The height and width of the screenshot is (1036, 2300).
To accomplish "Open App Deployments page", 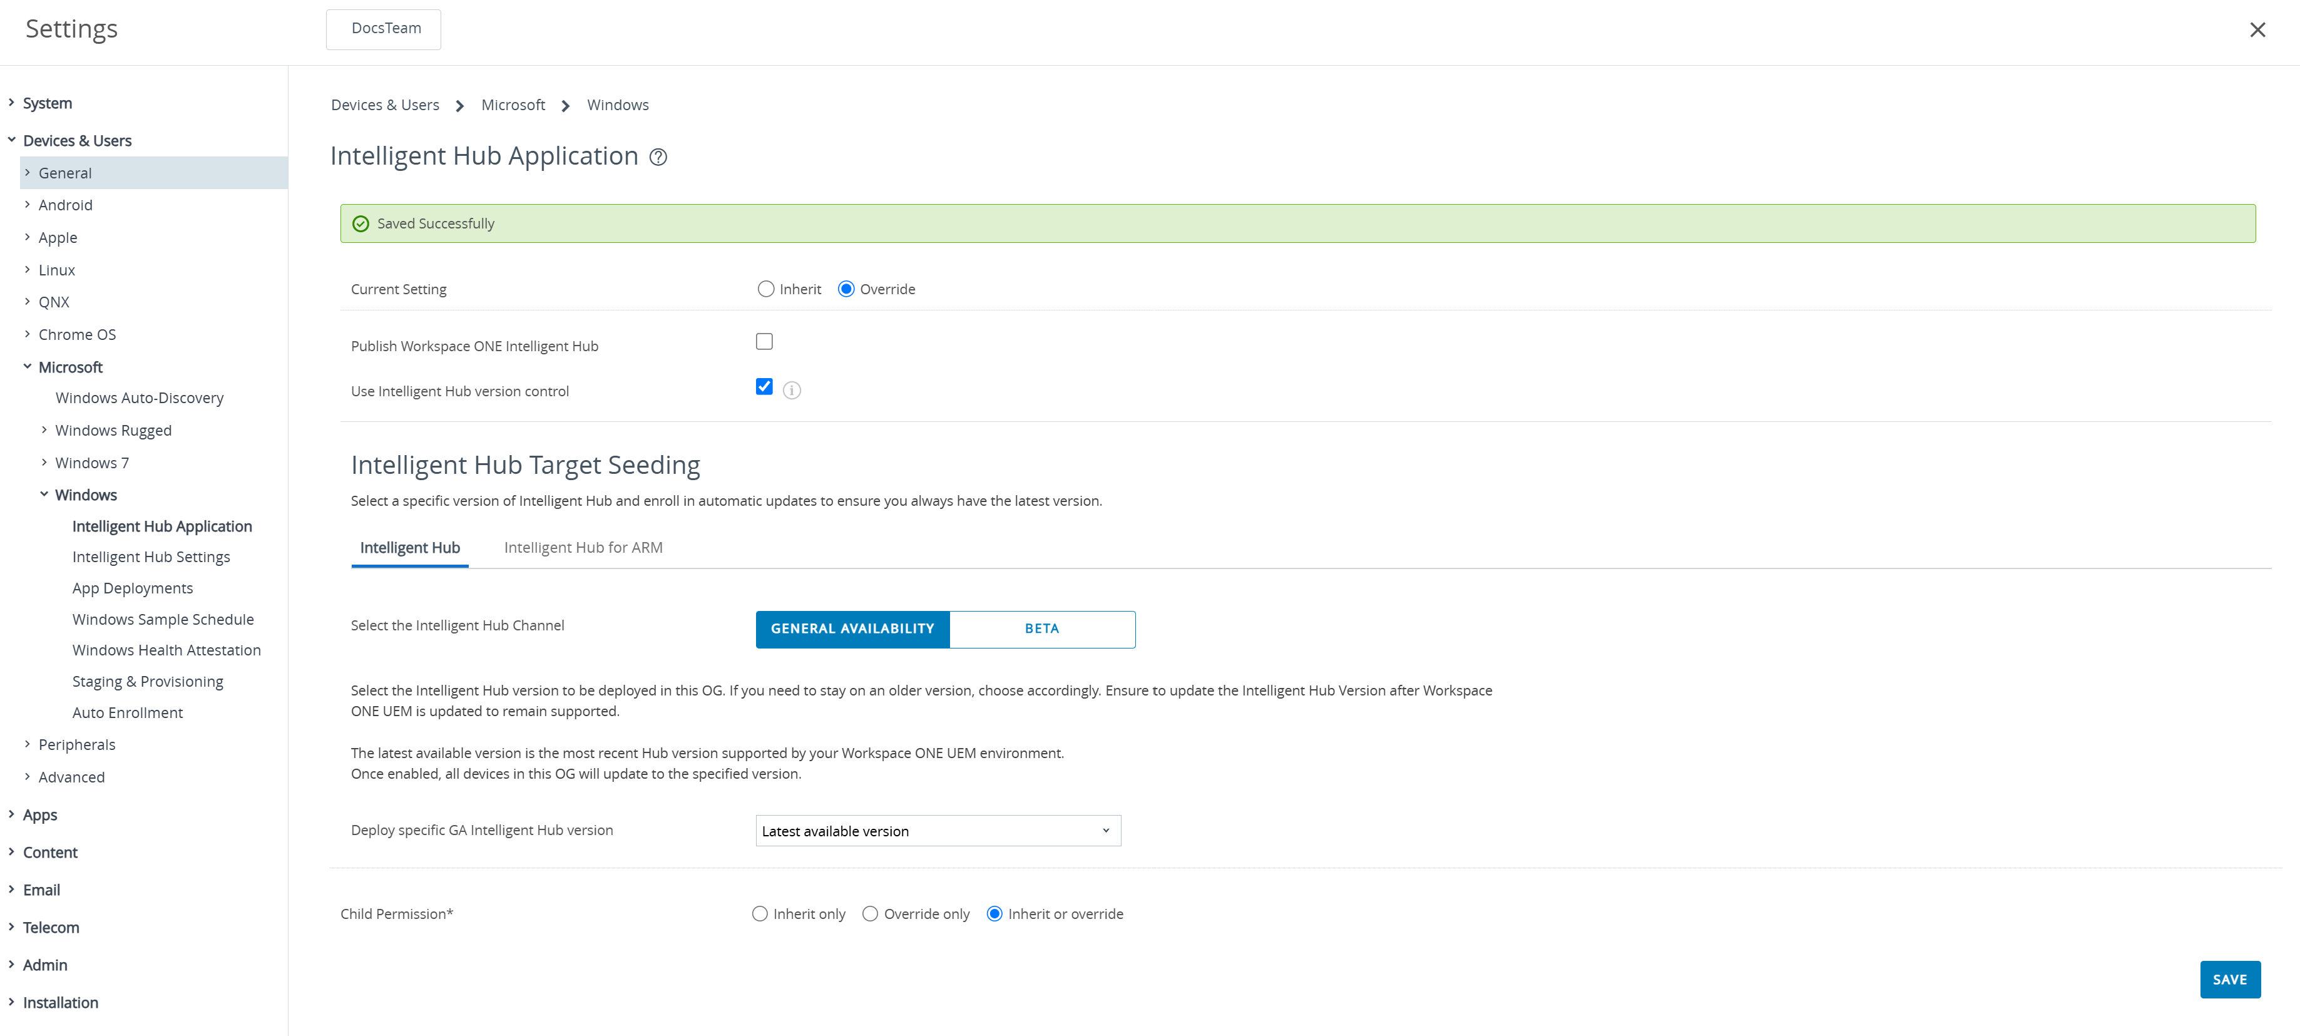I will (132, 588).
